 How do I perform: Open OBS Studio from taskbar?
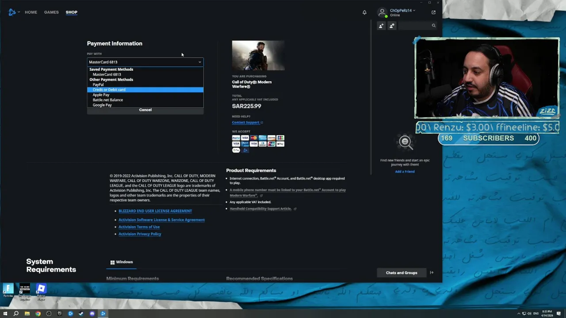coord(49,314)
